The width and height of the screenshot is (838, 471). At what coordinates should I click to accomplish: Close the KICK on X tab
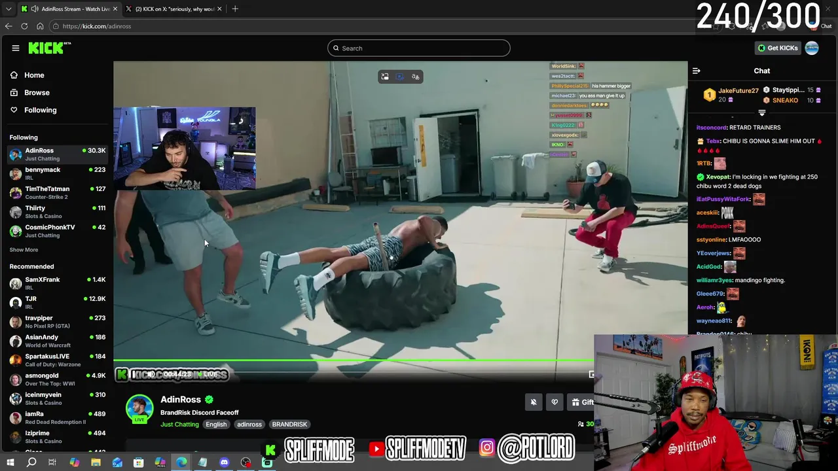[x=219, y=9]
